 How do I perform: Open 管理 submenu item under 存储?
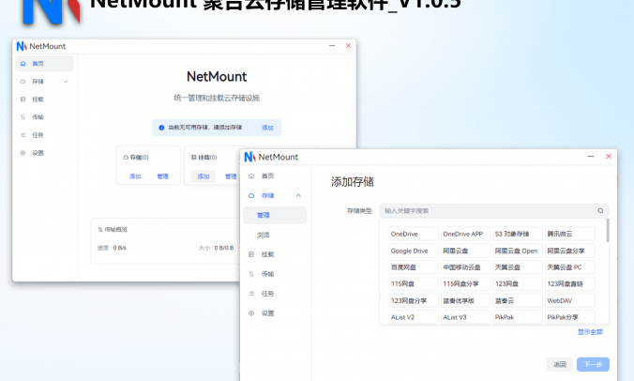click(x=275, y=215)
